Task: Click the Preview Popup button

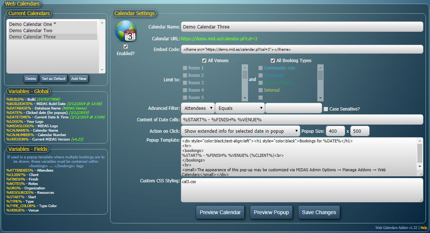Action: [271, 213]
